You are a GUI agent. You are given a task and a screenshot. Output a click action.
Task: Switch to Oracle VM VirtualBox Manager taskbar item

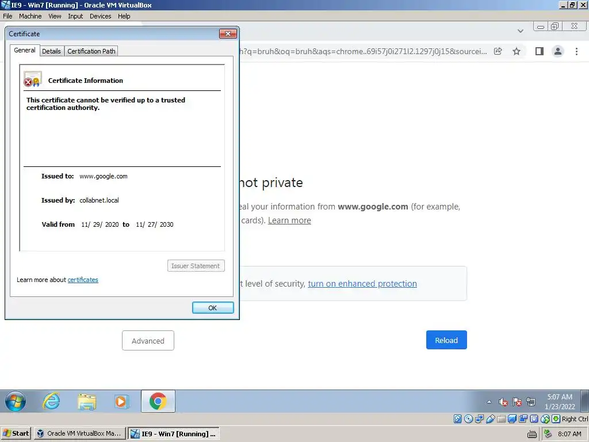[x=79, y=433]
